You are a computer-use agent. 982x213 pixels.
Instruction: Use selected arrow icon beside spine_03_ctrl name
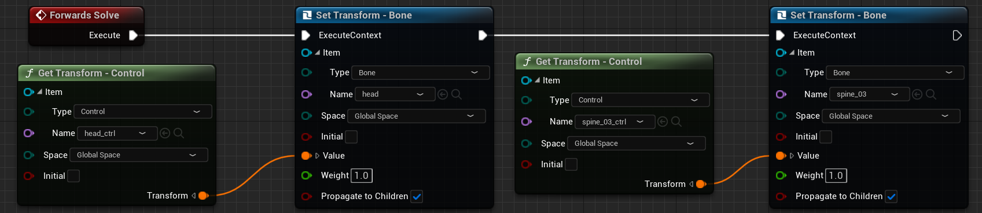663,122
